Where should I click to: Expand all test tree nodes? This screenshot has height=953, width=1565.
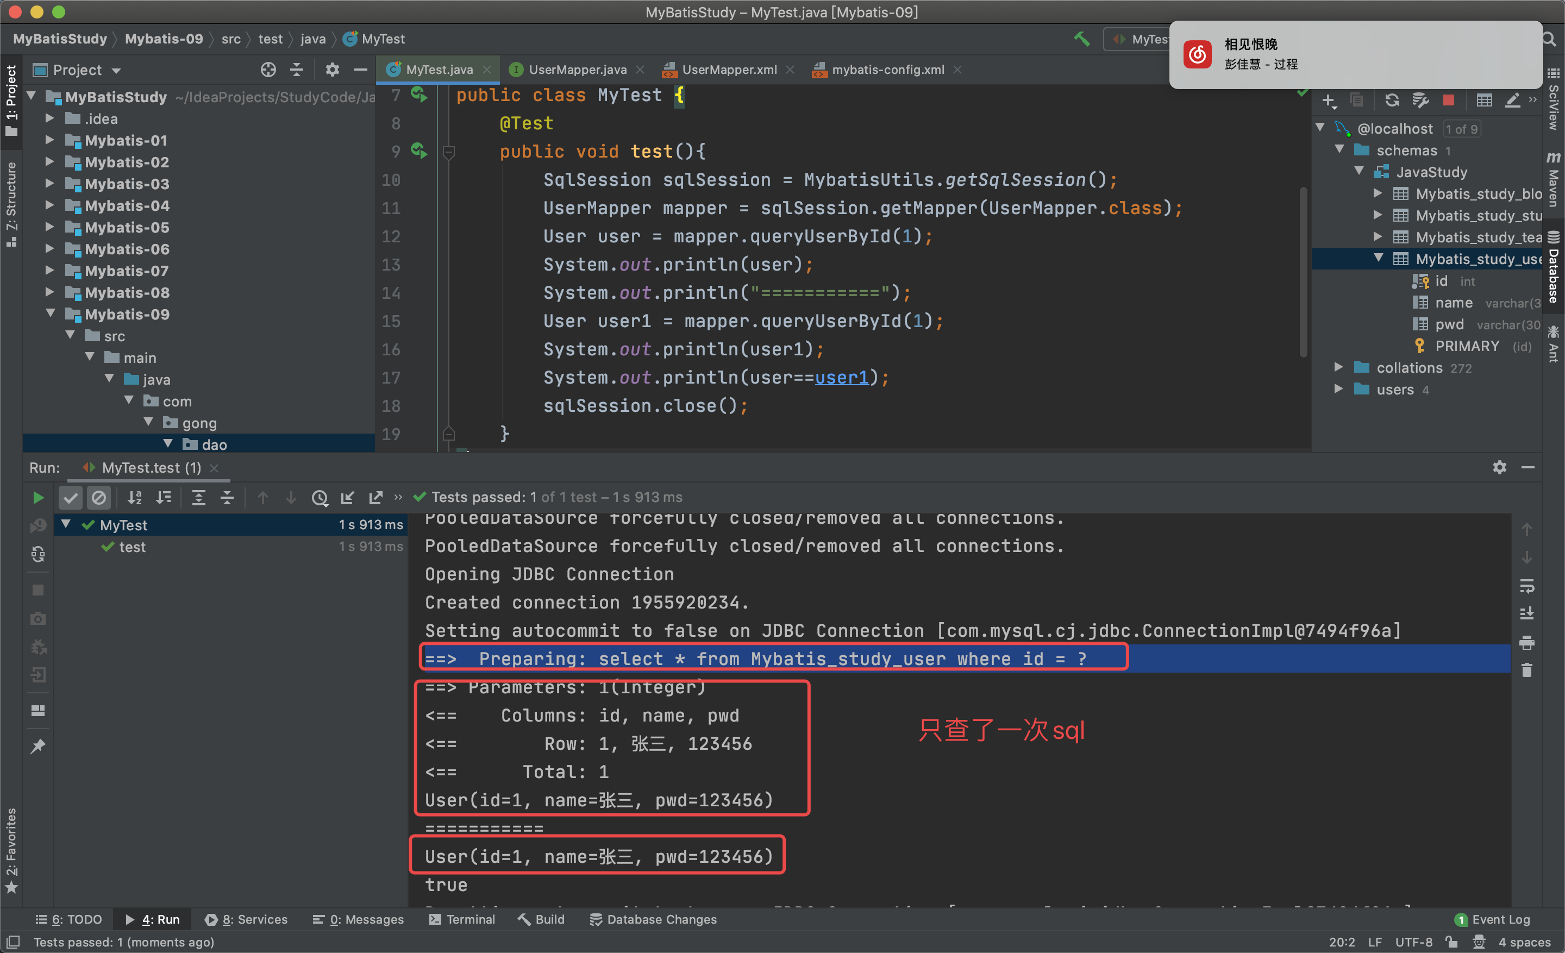coord(199,497)
